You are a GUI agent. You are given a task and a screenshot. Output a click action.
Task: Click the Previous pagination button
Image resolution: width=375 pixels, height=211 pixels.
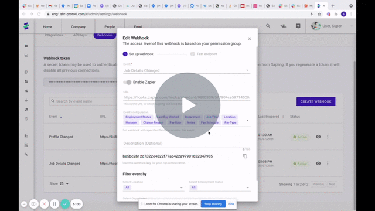point(318,184)
